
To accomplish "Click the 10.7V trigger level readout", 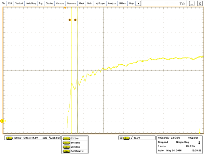I will point(137,138).
